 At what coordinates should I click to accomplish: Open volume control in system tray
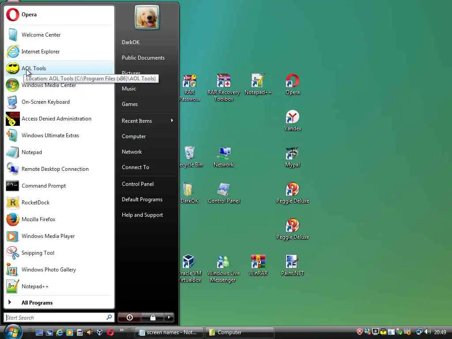tap(428, 332)
